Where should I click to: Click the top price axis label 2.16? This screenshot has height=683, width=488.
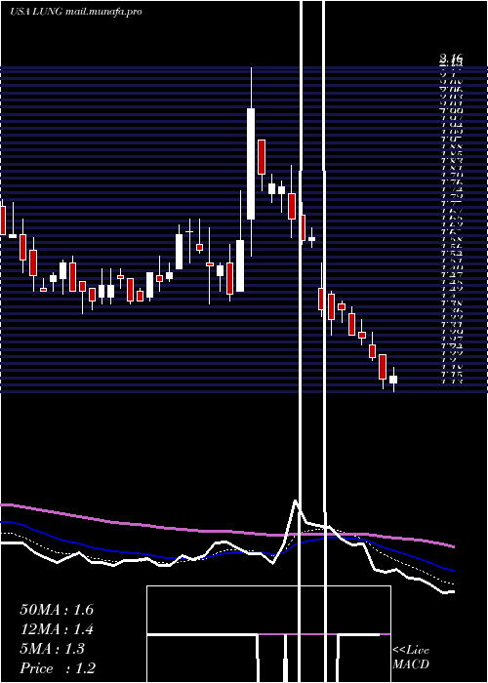click(x=451, y=57)
